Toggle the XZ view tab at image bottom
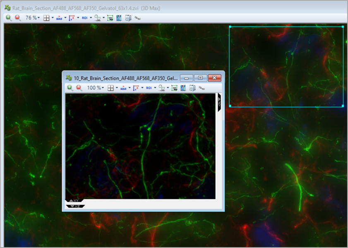 pos(75,206)
